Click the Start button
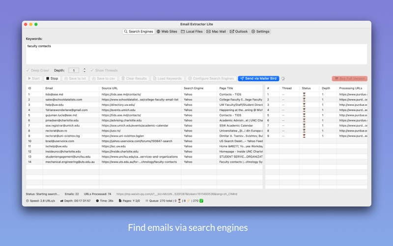This screenshot has height=246, width=393. [34, 79]
